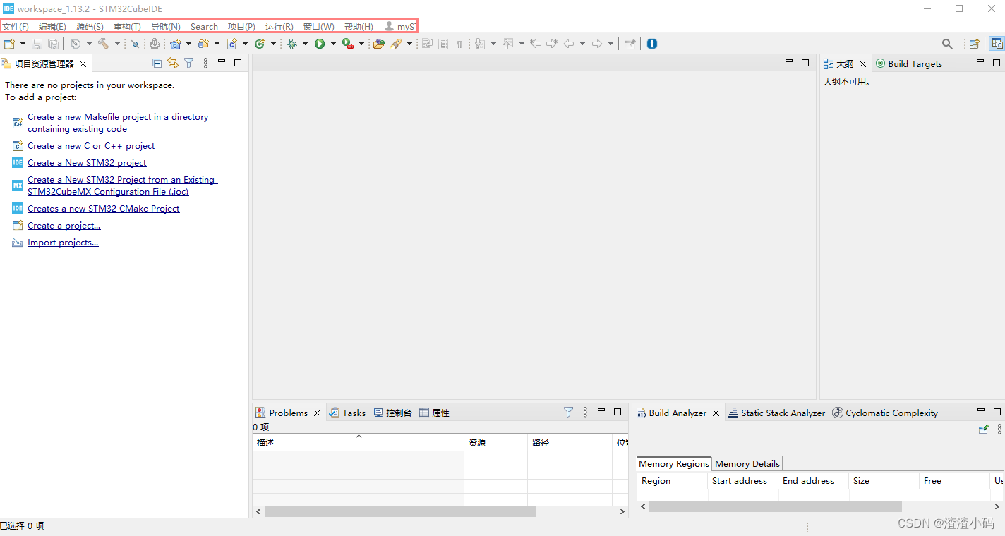This screenshot has height=536, width=1005.
Task: Click the 描述 column header
Action: point(358,442)
